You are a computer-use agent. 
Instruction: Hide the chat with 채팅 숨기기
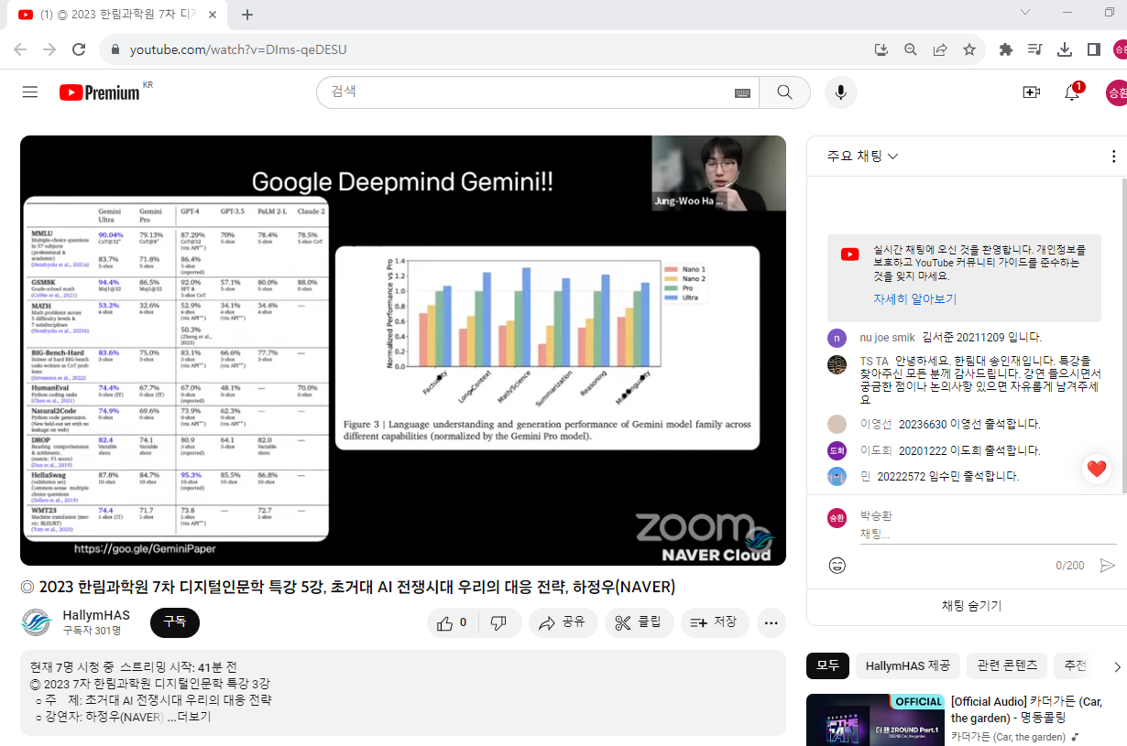coord(972,606)
